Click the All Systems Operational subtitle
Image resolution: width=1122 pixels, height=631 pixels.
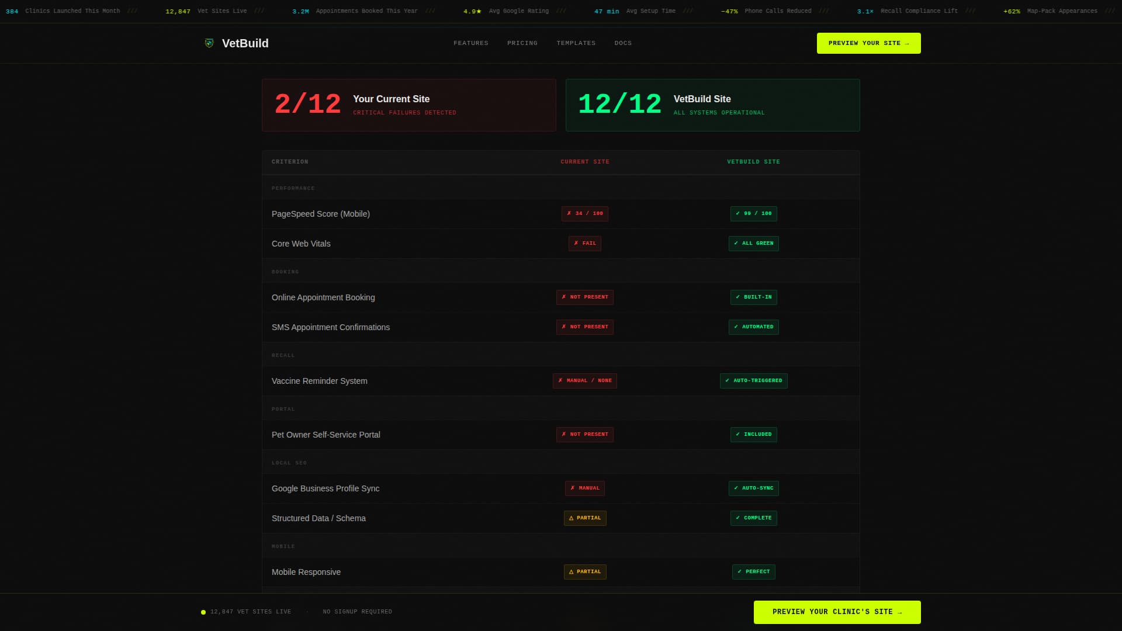click(719, 113)
